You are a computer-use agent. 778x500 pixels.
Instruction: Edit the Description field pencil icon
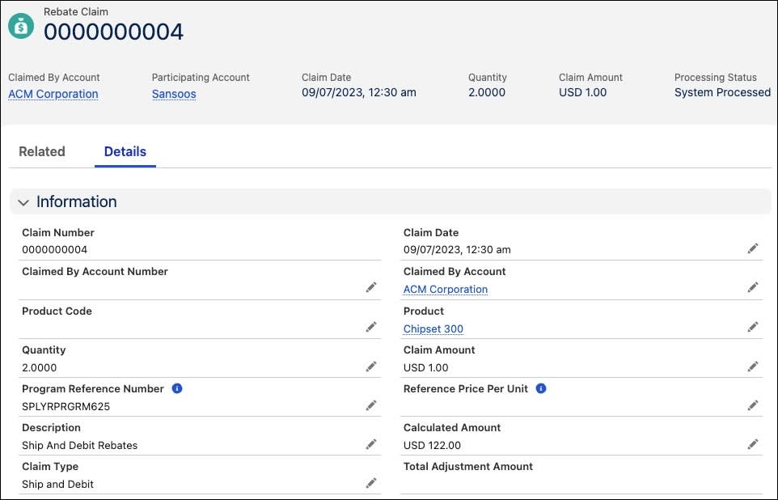click(371, 444)
